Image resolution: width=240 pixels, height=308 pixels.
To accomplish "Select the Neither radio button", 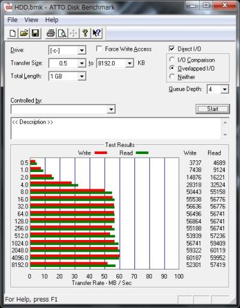I will [x=172, y=76].
